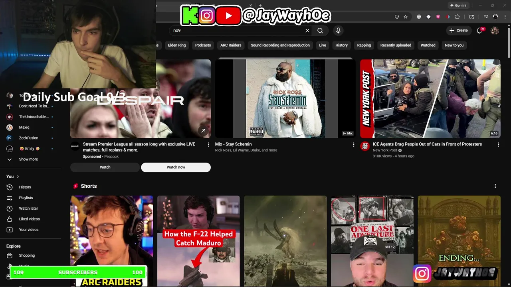511x287 pixels.
Task: Open the Extensions puzzle piece menu
Action: pyautogui.click(x=458, y=17)
